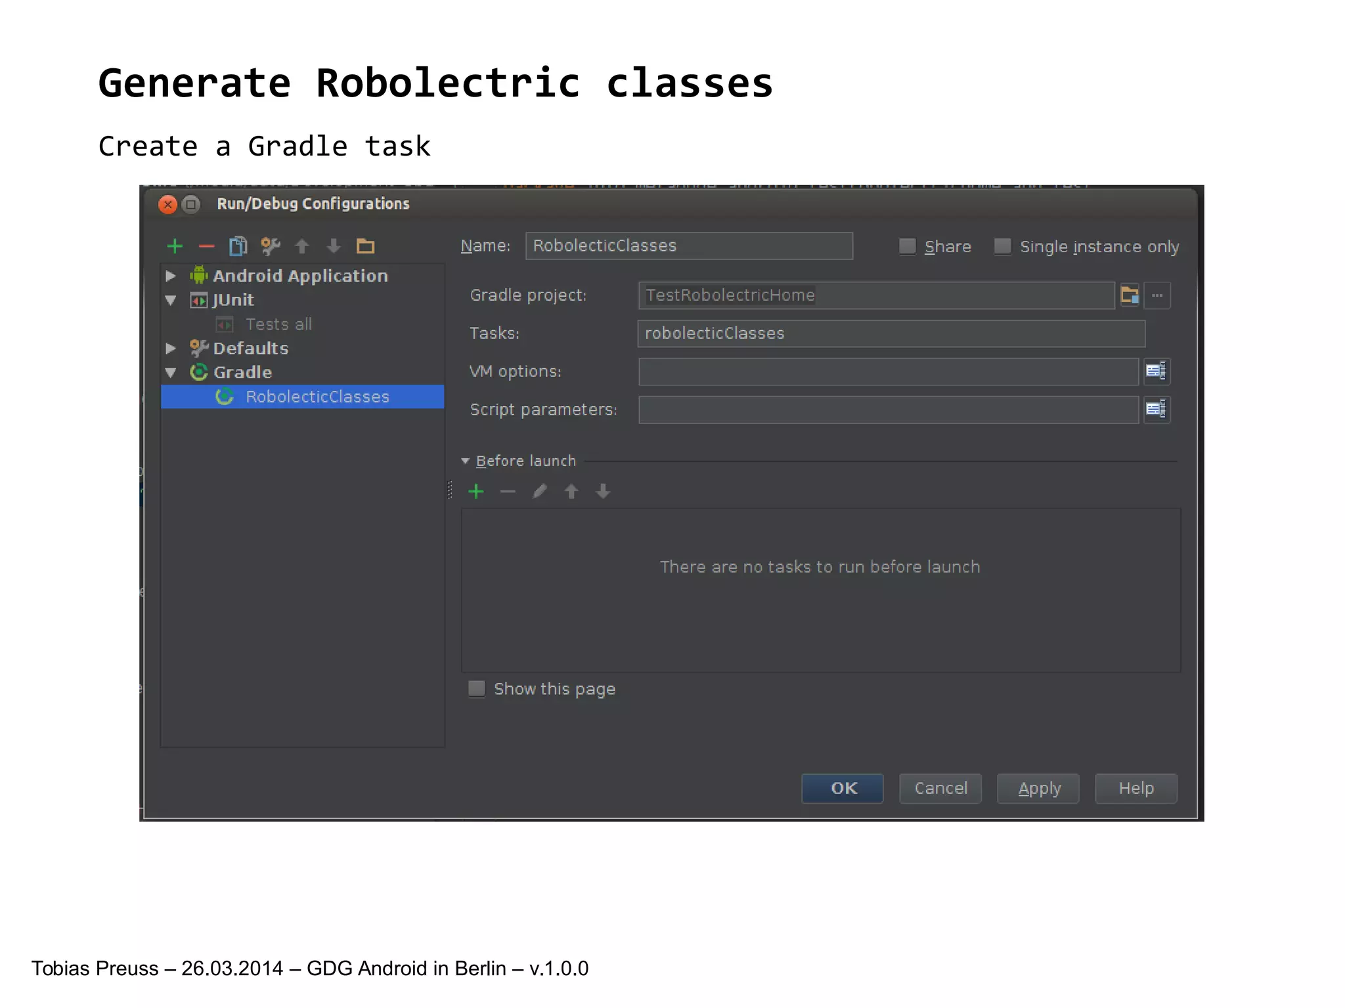Open the ellipsis button beside Gradle project

pos(1157,296)
